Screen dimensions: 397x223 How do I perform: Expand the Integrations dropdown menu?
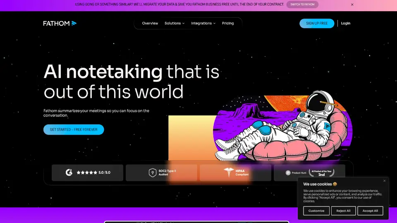[x=203, y=24]
